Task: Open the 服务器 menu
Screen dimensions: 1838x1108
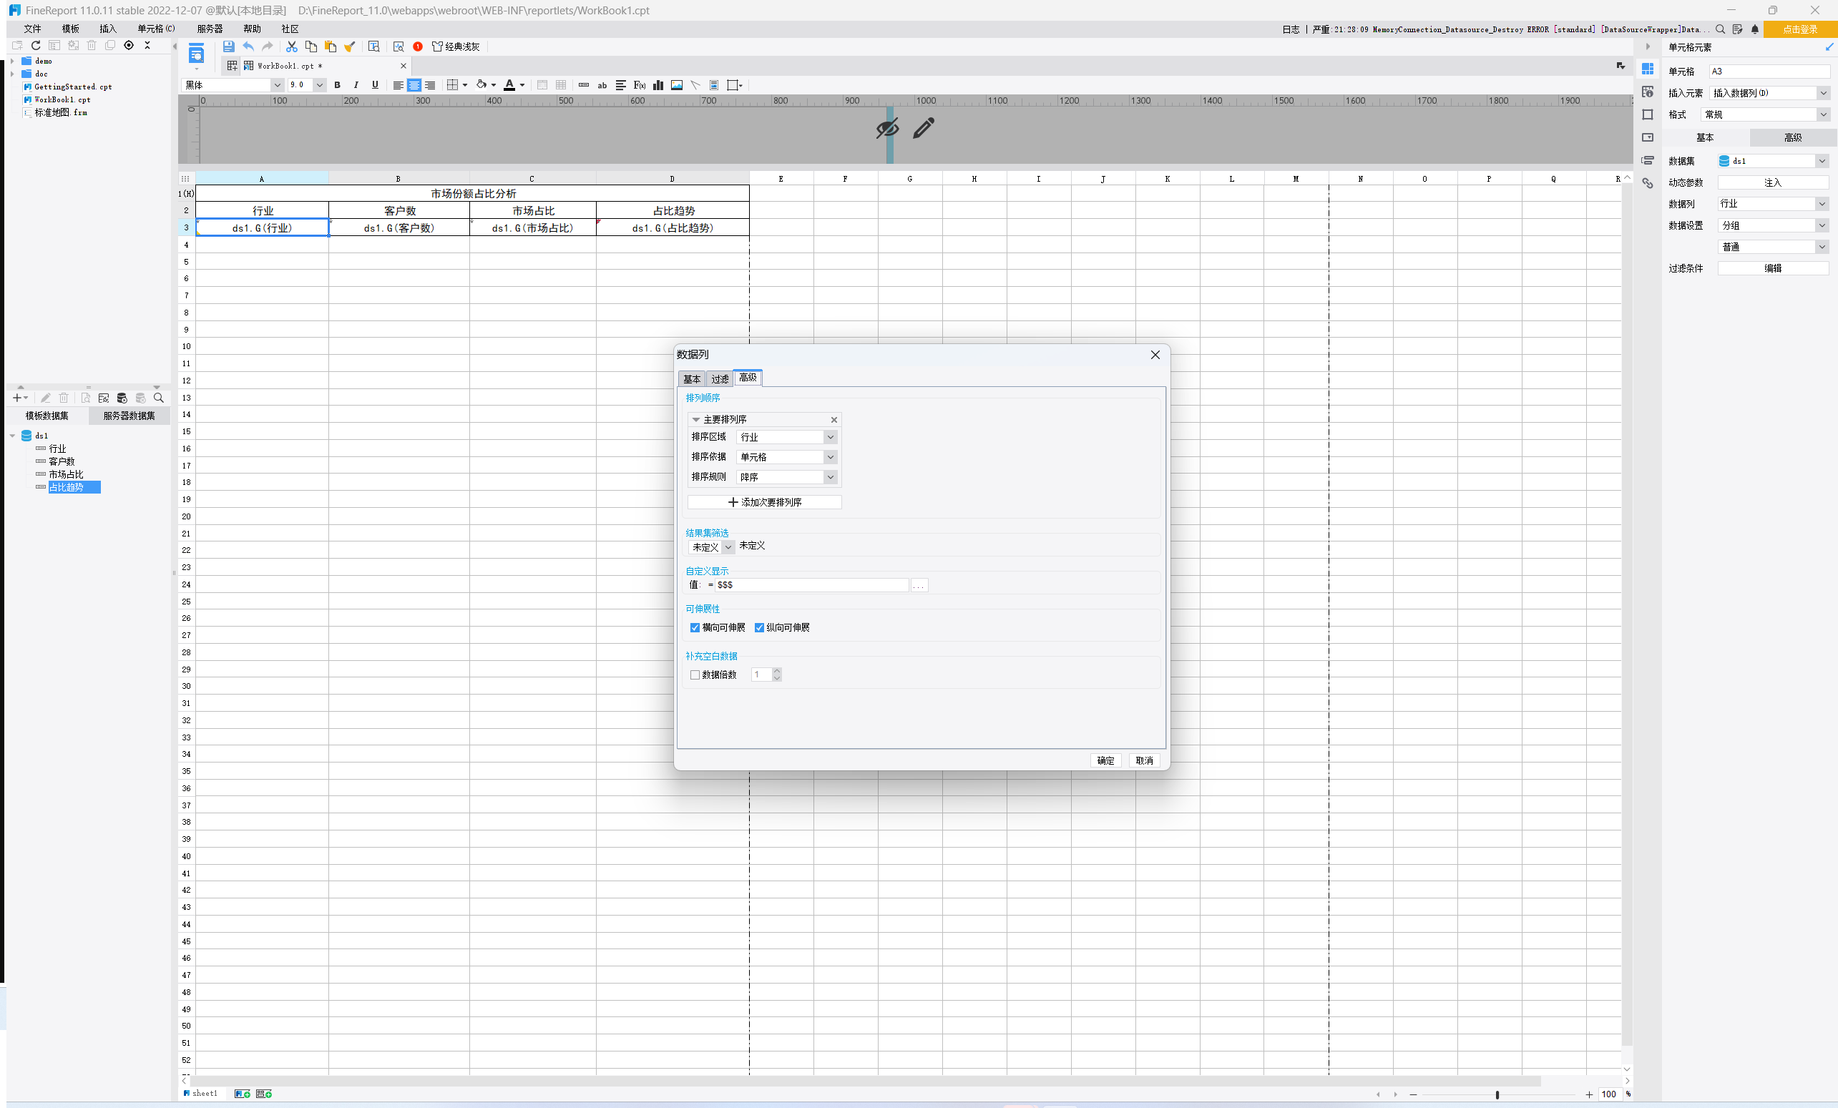Action: point(210,29)
